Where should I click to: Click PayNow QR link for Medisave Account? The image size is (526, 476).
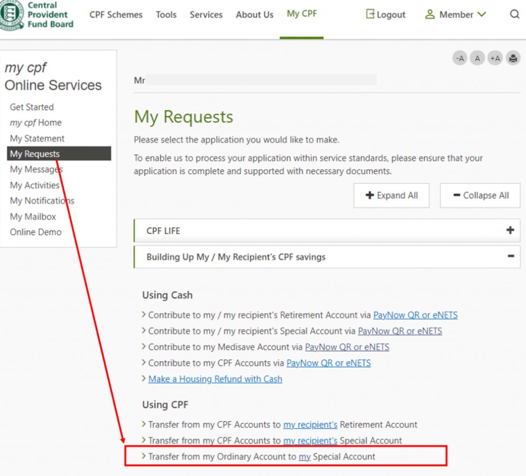[347, 347]
